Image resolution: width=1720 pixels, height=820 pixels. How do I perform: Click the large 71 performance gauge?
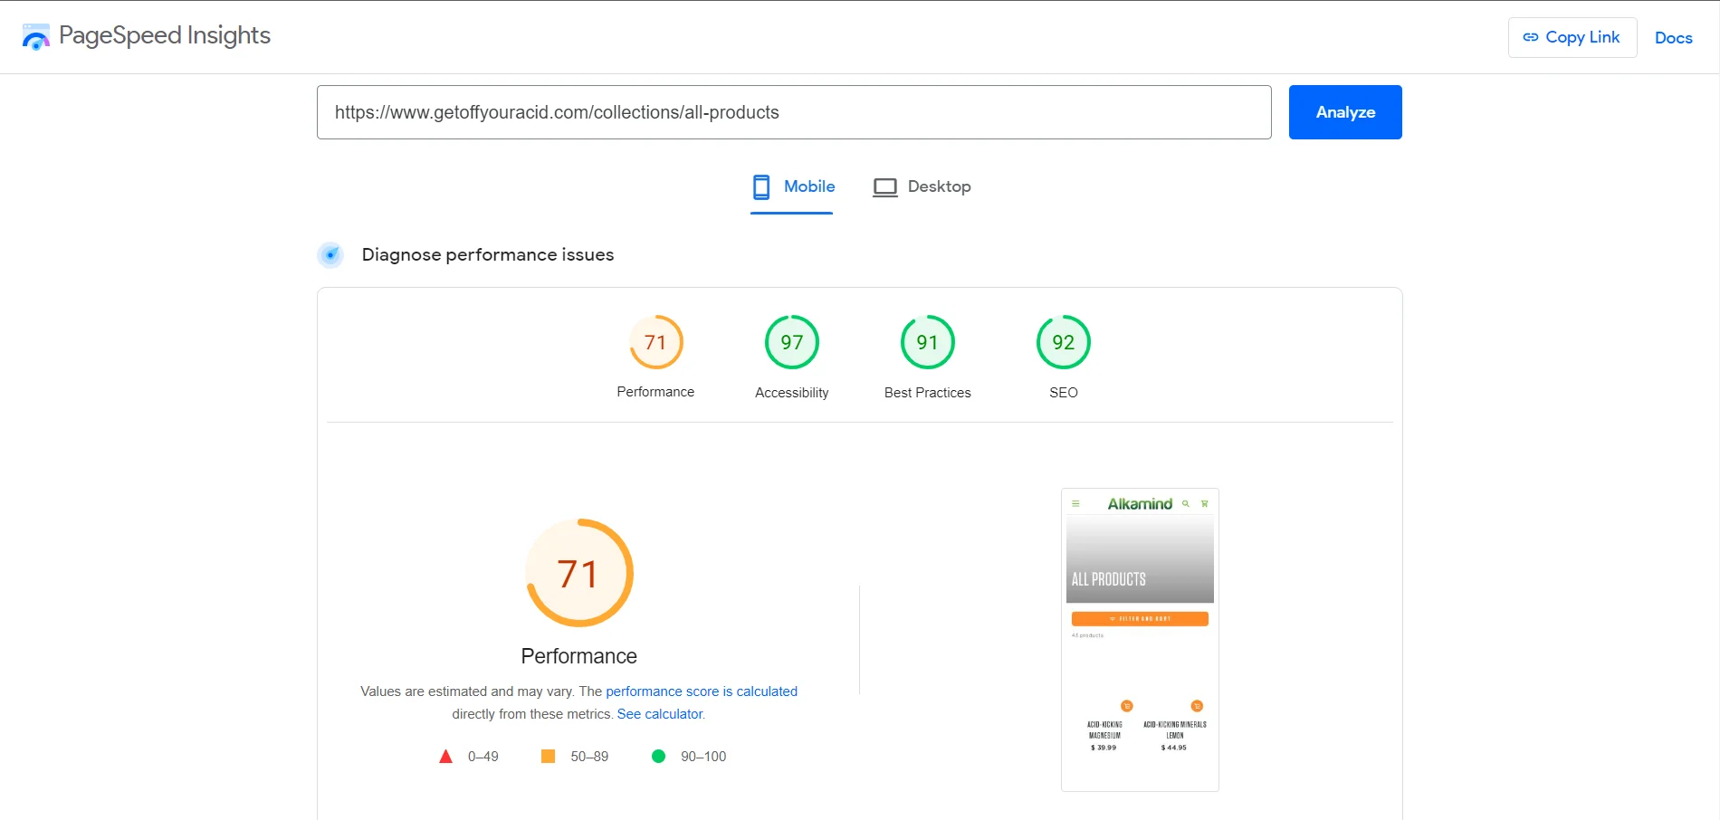[579, 573]
